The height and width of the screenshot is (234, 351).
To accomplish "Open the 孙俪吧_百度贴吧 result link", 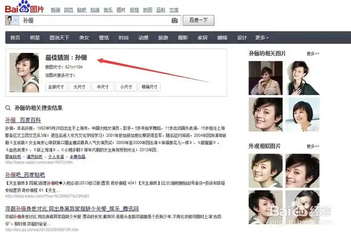I will pos(25,175).
